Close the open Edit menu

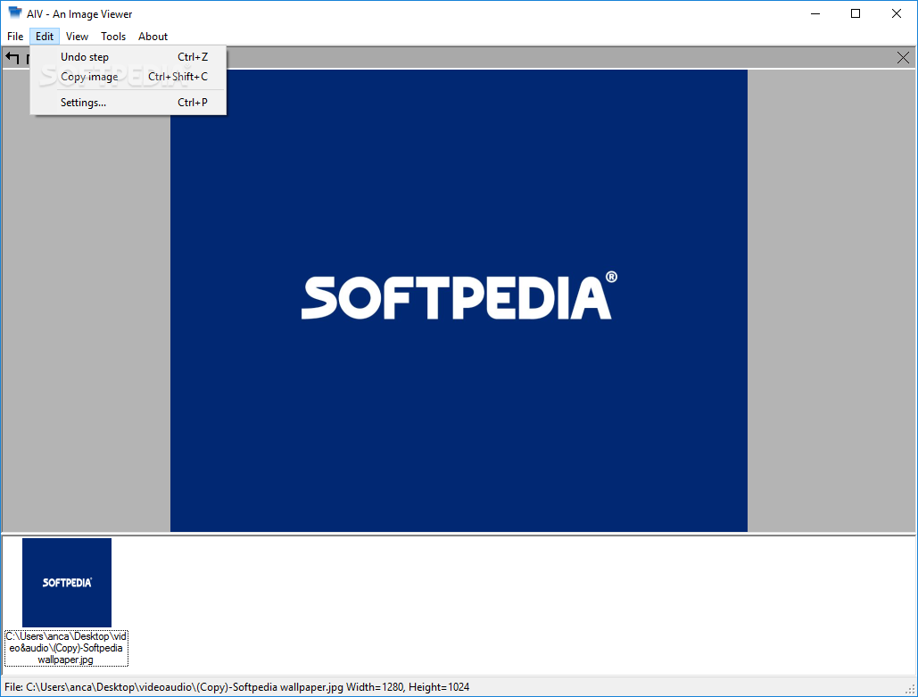click(x=44, y=37)
